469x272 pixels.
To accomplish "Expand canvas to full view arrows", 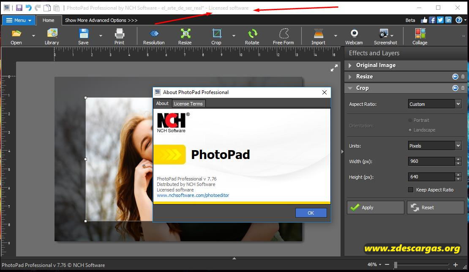I will pyautogui.click(x=334, y=68).
